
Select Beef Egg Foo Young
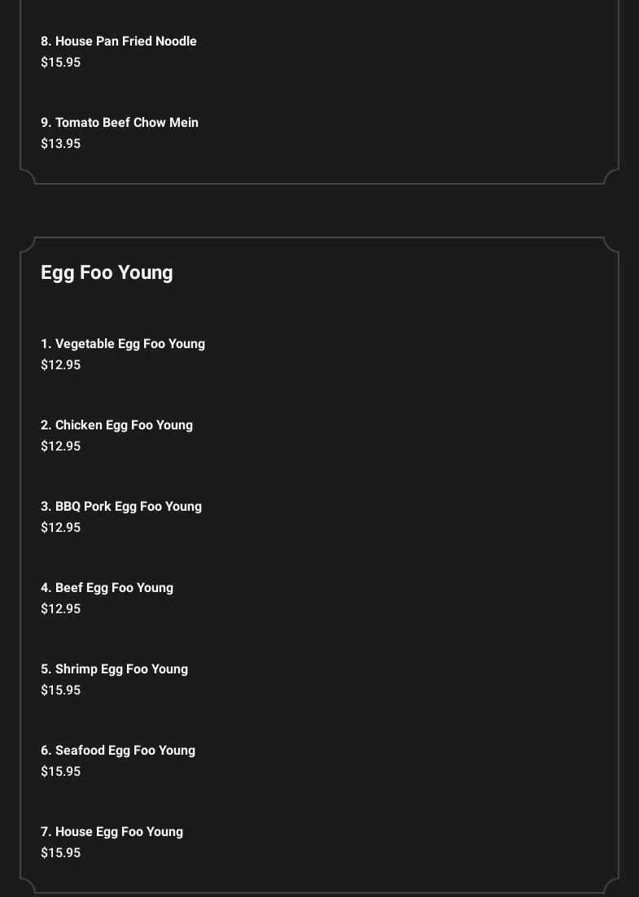[x=107, y=588]
